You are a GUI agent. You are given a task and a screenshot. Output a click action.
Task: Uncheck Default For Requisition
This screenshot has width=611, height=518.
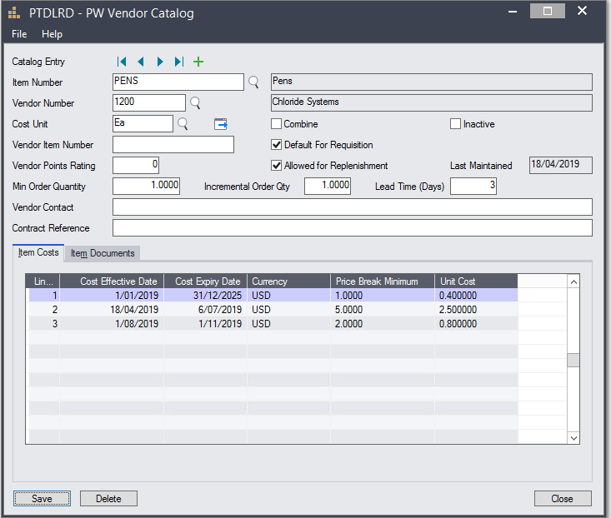click(276, 145)
